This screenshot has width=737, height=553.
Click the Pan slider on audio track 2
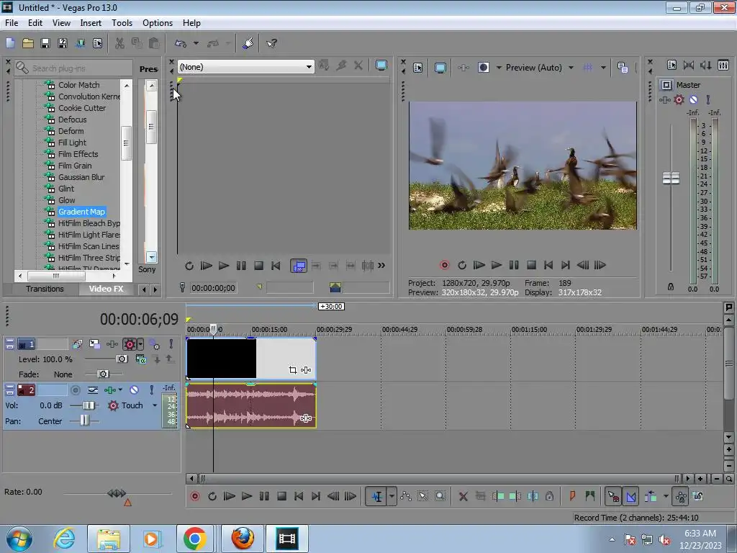tap(84, 421)
